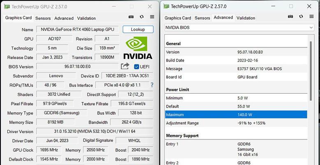Click the Die Size 159 mm² field
The image size is (320, 165).
(107, 48)
